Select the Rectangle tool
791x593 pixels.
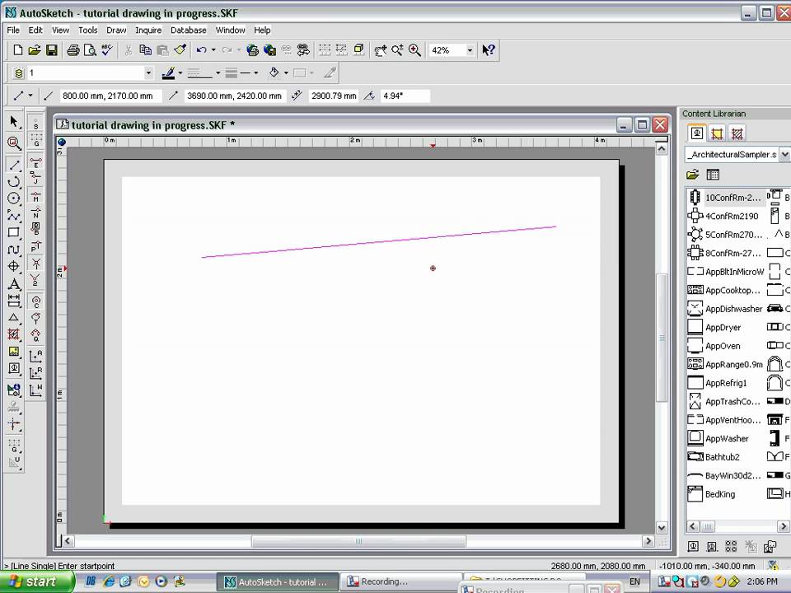point(14,232)
